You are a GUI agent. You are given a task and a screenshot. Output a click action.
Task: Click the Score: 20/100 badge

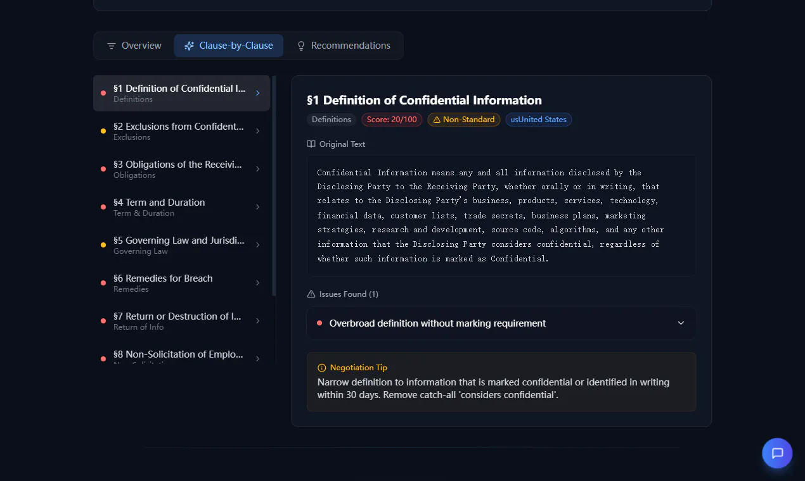(392, 120)
